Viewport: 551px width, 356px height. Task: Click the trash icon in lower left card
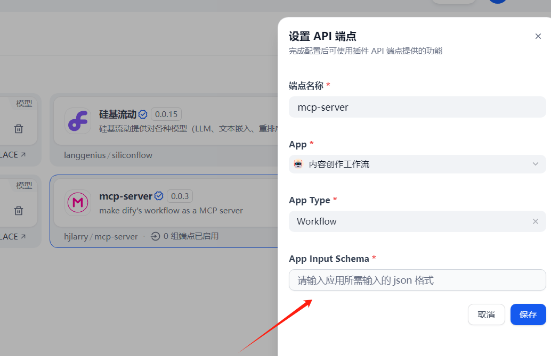pyautogui.click(x=19, y=211)
